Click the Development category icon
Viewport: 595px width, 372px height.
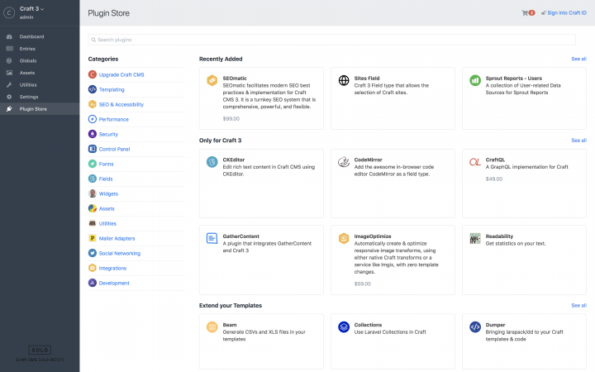[x=93, y=283]
